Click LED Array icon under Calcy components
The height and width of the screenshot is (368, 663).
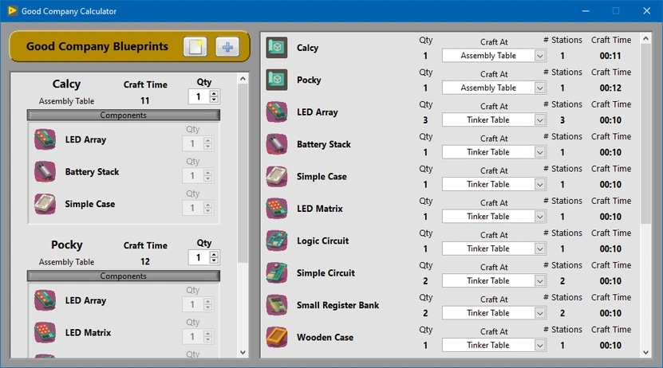pyautogui.click(x=45, y=139)
